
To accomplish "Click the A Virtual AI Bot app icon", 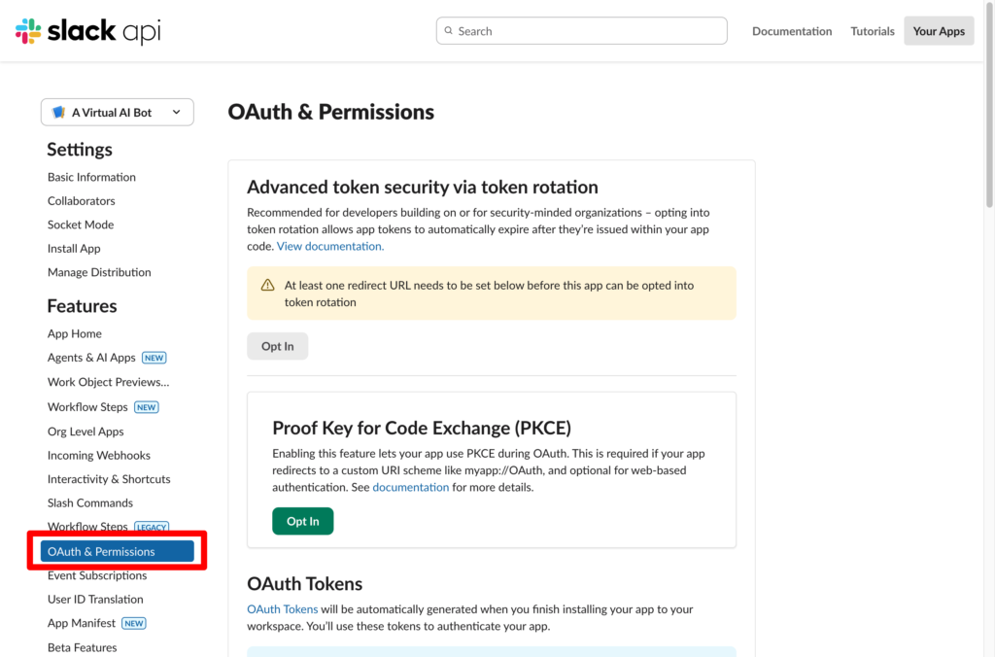I will pos(58,113).
